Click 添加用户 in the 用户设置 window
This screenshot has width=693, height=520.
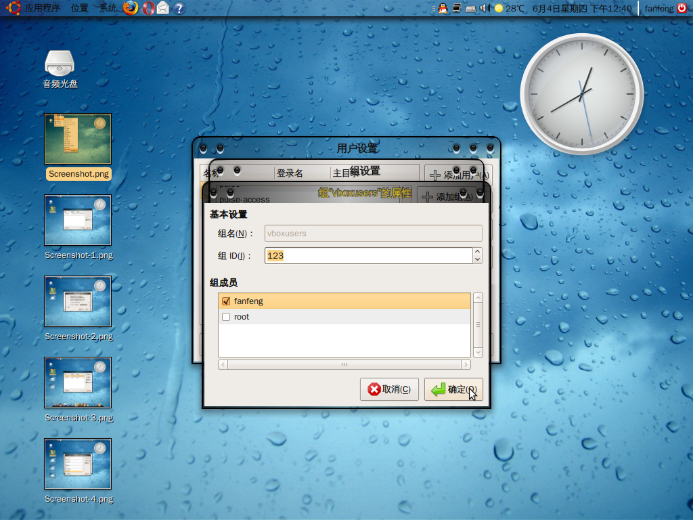[458, 175]
